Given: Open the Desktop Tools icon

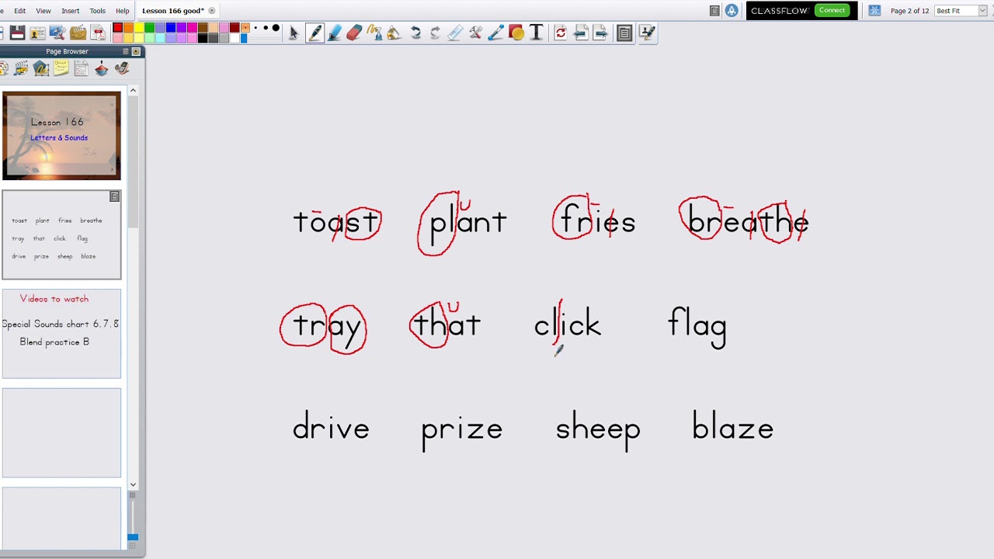Looking at the screenshot, I should pyautogui.click(x=57, y=33).
